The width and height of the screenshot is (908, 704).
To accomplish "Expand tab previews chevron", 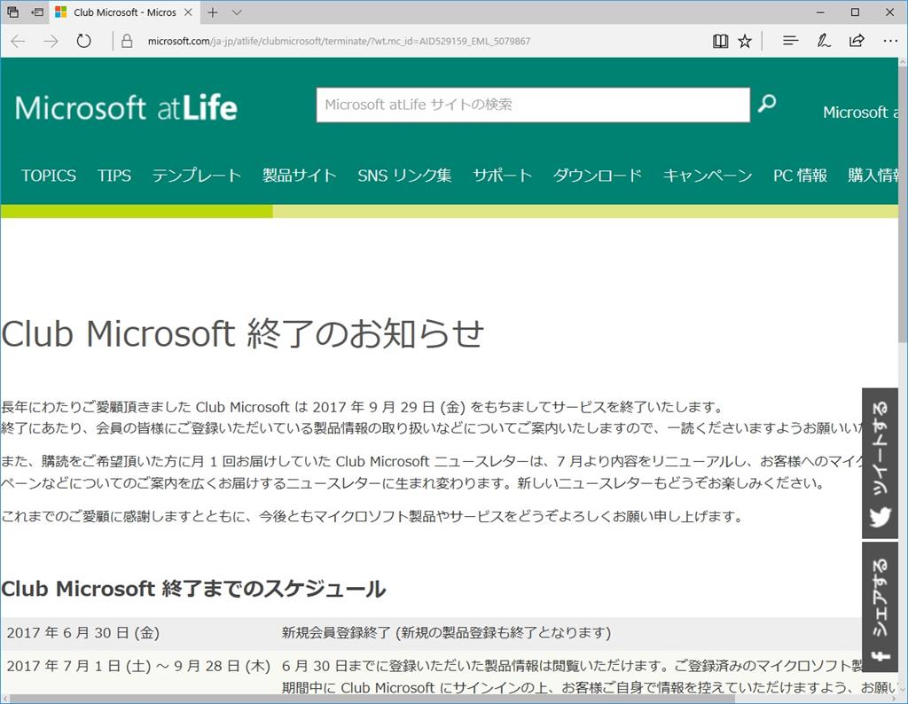I will [x=236, y=12].
